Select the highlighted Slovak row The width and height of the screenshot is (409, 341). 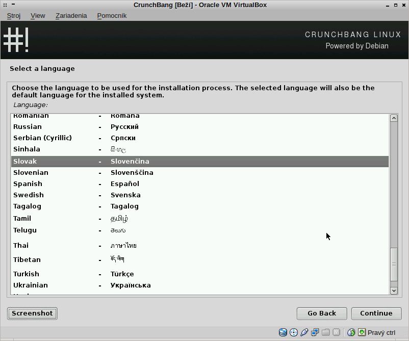click(x=200, y=162)
